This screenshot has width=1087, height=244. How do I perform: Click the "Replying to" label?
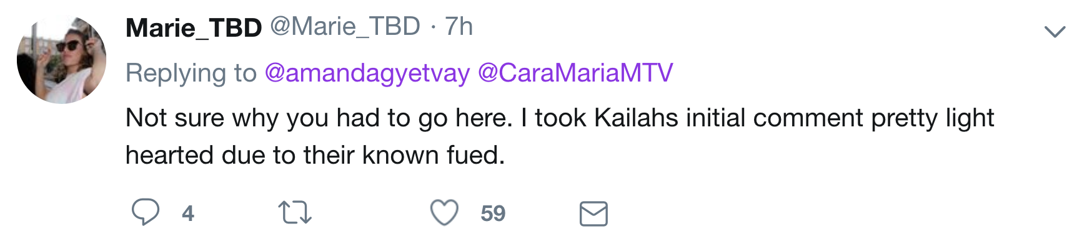[x=191, y=73]
